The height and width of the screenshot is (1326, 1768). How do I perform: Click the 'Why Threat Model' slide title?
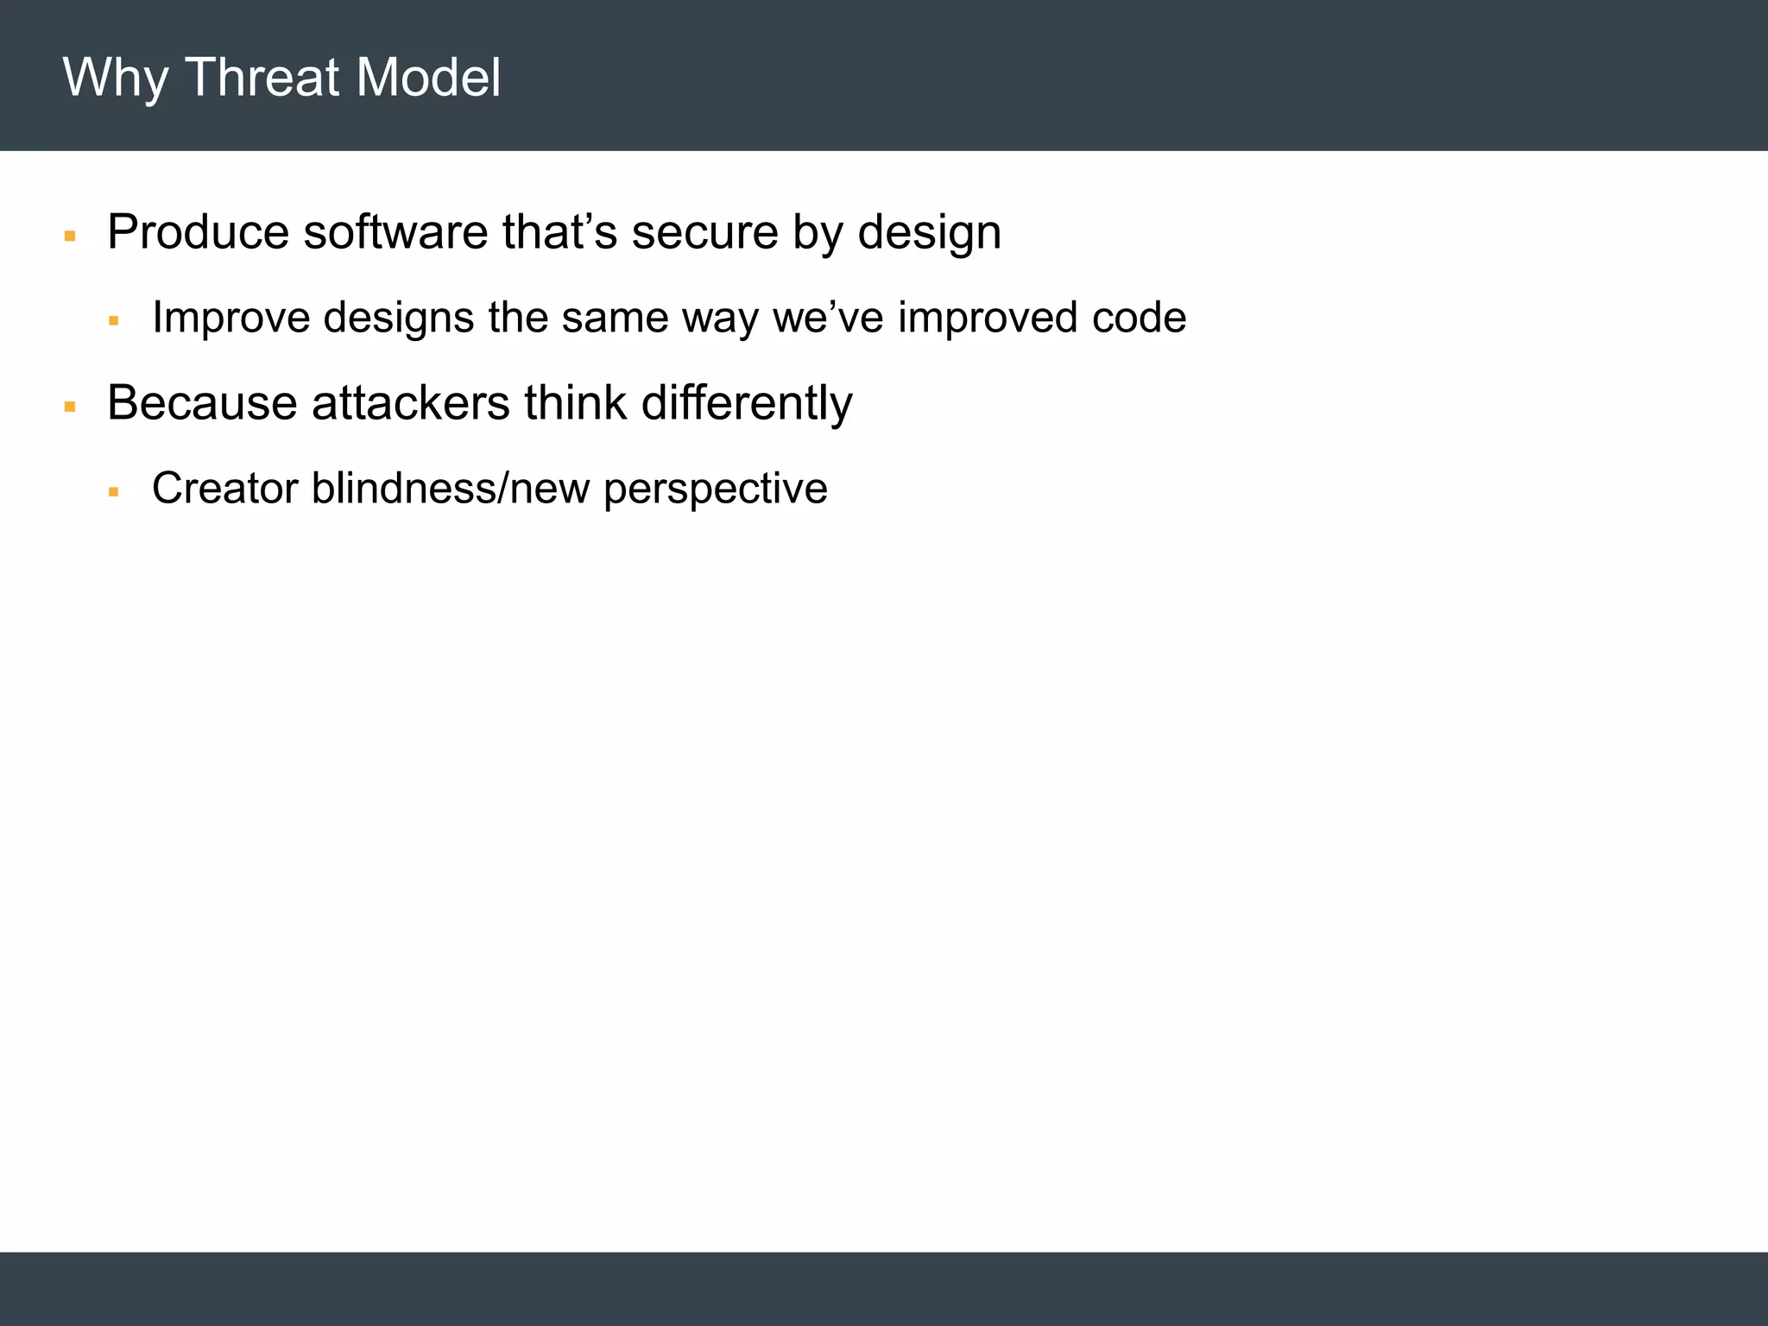(x=281, y=77)
